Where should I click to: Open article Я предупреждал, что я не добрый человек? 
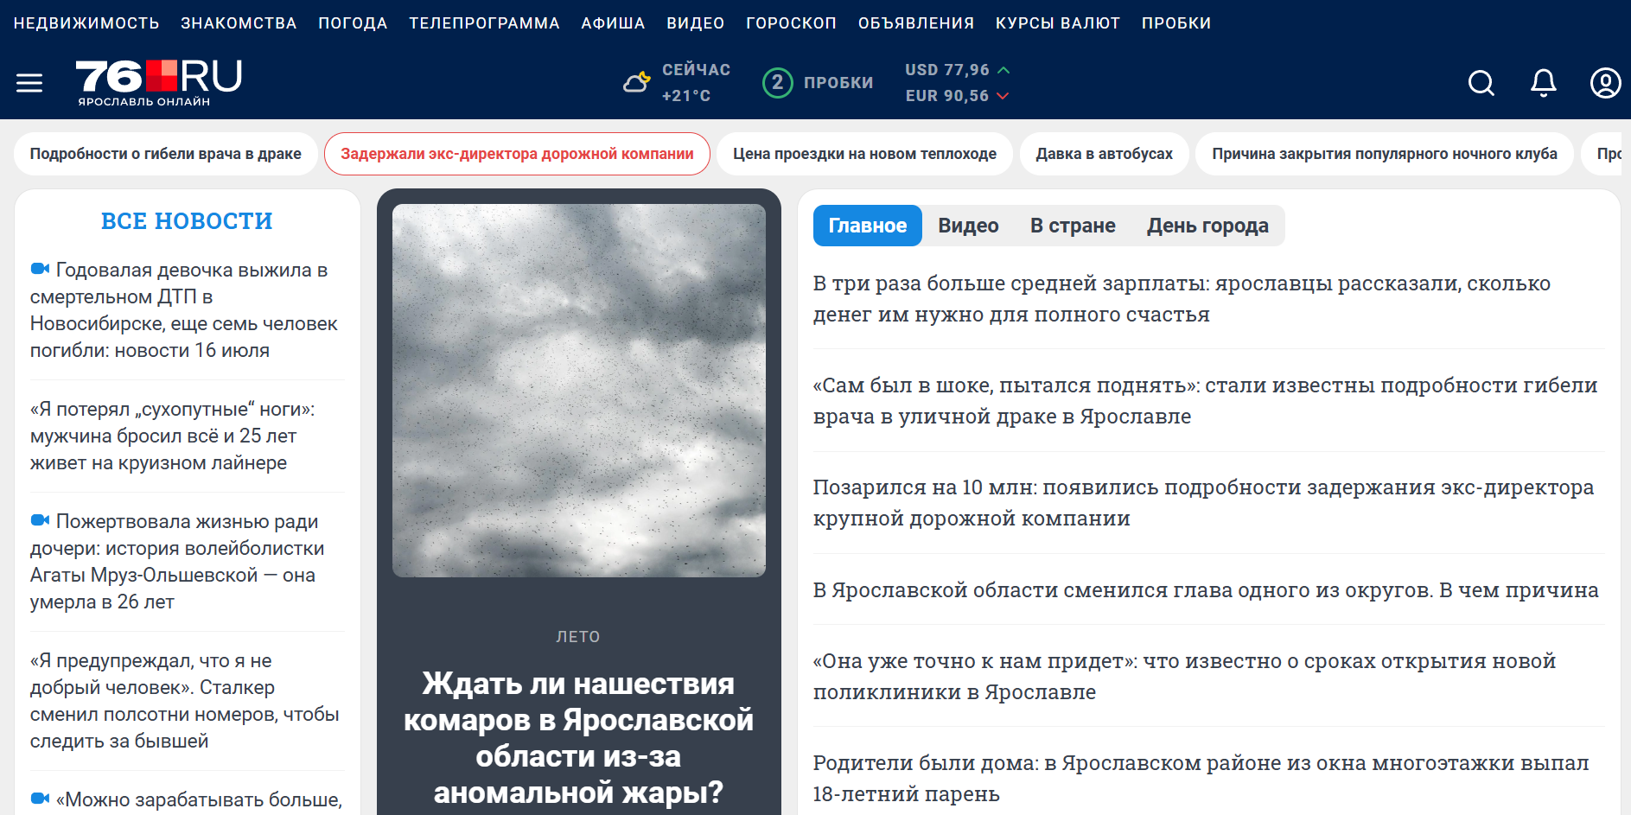coord(185,700)
